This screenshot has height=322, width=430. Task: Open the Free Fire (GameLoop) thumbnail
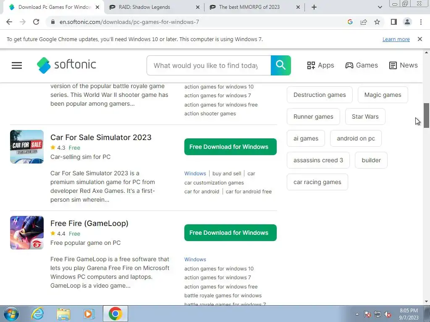click(x=27, y=233)
